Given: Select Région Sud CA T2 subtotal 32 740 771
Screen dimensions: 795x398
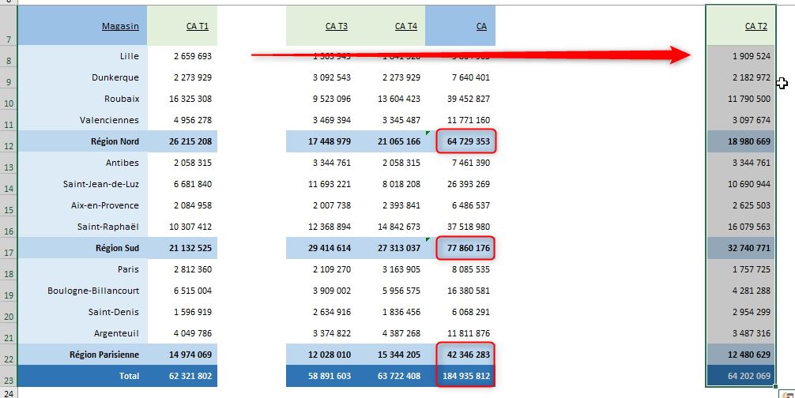Looking at the screenshot, I should 740,248.
